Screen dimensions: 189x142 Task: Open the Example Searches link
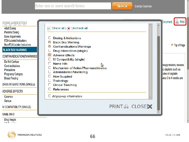pyautogui.click(x=143, y=6)
